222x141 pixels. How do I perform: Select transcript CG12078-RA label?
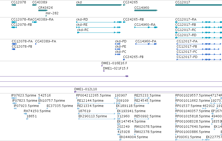pyautogui.click(x=22, y=20)
